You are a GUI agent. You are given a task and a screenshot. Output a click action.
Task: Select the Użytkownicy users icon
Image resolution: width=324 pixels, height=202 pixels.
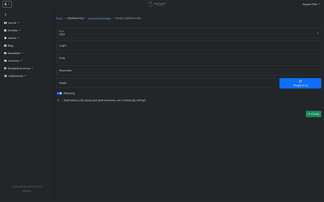pos(5,76)
